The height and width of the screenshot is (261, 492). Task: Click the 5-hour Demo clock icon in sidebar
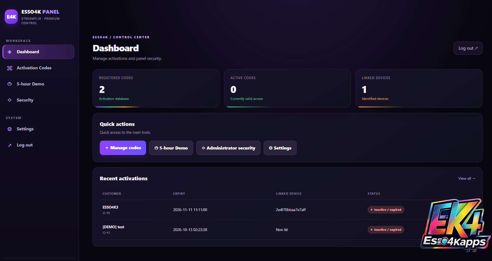point(10,84)
